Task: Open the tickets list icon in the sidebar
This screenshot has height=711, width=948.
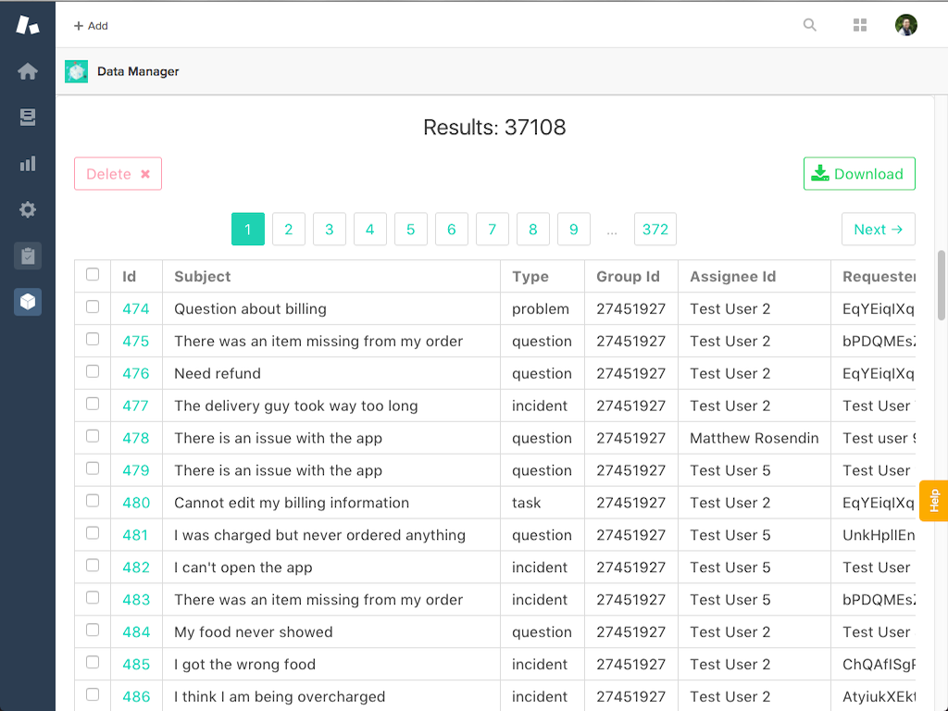Action: tap(28, 117)
